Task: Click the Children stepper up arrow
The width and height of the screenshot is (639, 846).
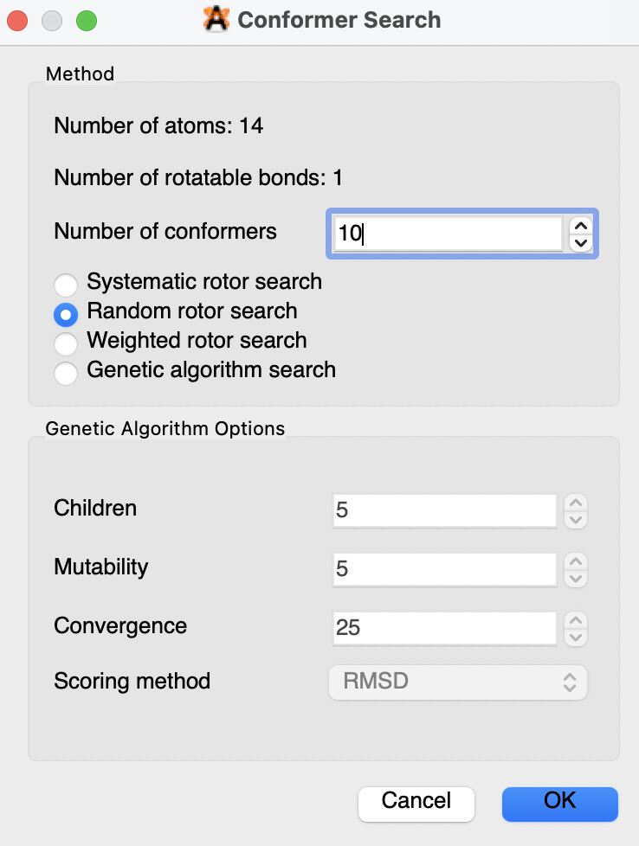Action: pos(576,503)
